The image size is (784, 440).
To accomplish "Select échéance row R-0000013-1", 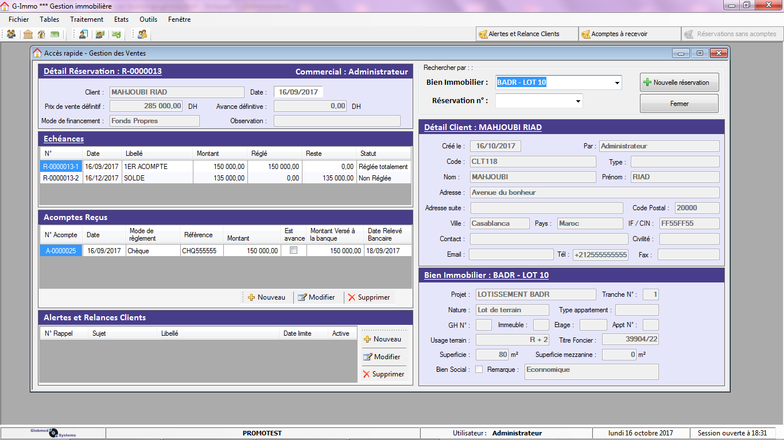I will 226,167.
